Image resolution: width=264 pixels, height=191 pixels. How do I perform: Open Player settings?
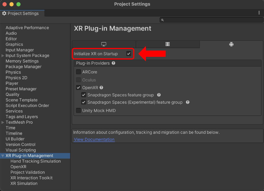pos(12,84)
